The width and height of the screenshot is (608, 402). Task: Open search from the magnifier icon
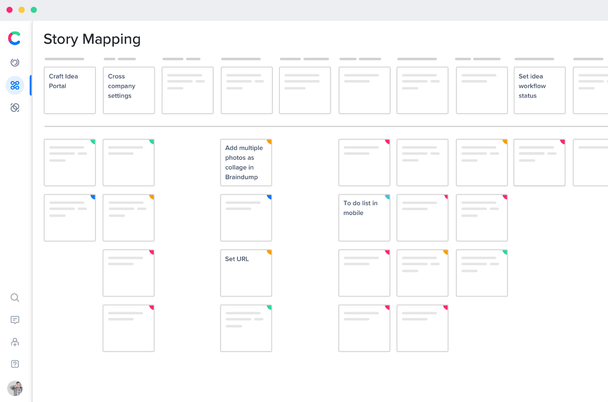[x=15, y=297]
